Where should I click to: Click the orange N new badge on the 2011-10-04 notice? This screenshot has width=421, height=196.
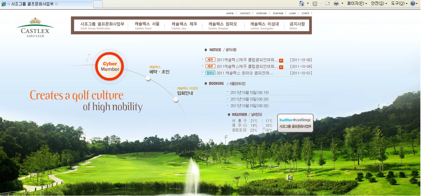pos(281,67)
